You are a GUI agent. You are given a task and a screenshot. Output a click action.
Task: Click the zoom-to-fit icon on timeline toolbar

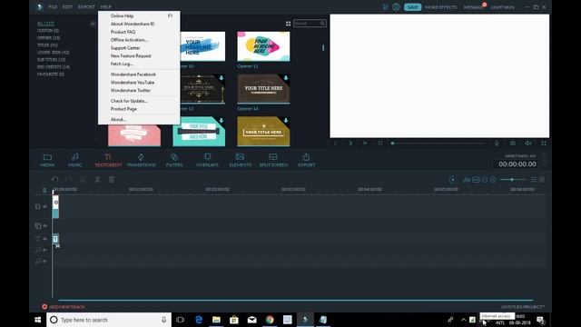tap(476, 180)
